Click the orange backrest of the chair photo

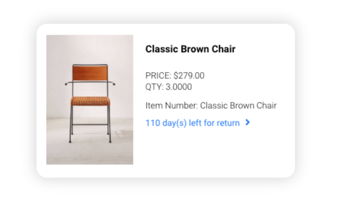90,73
